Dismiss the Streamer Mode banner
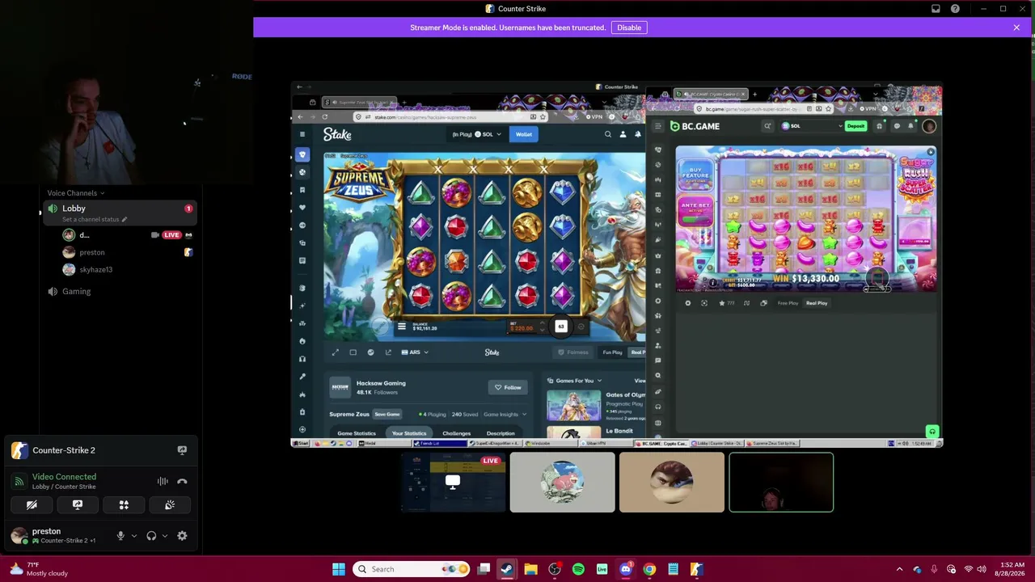The height and width of the screenshot is (582, 1035). click(x=1016, y=27)
